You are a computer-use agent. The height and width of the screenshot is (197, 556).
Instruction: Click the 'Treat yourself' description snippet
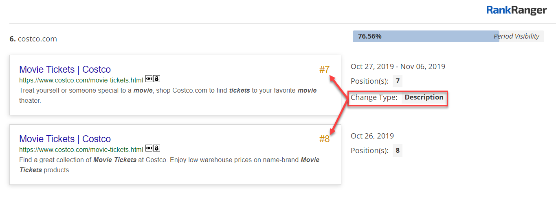(167, 91)
